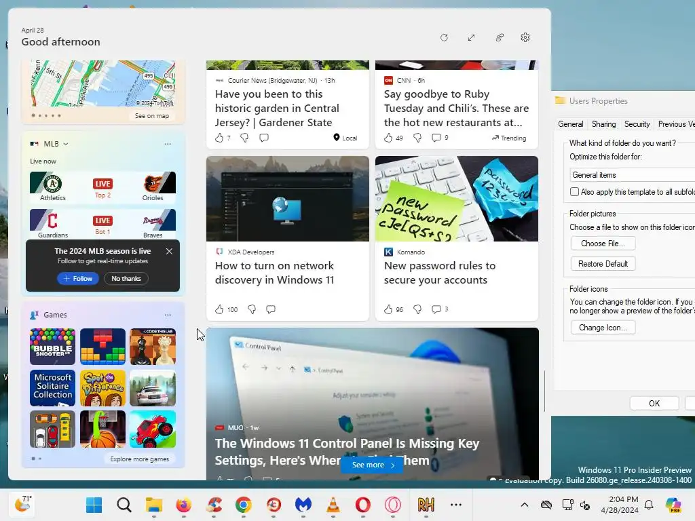Launch Bubble Shooter HD game
The height and width of the screenshot is (521, 695).
pos(52,347)
